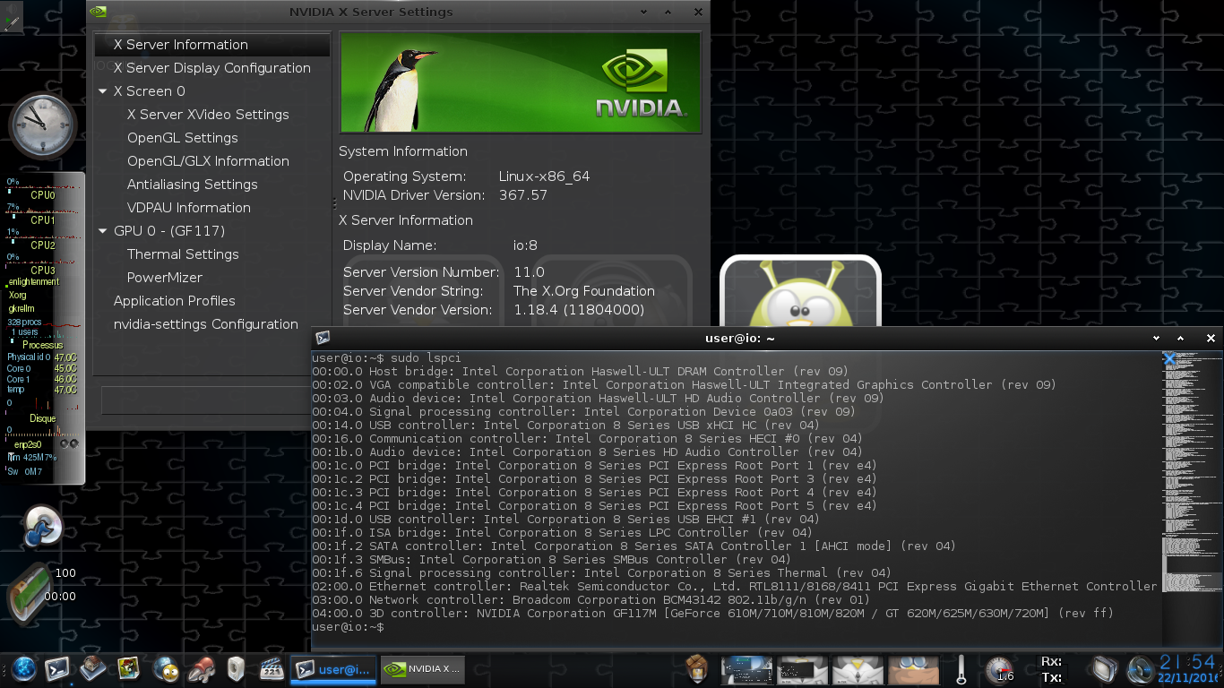Shade the terminal window with down arrow
This screenshot has width=1224, height=688.
[1157, 339]
